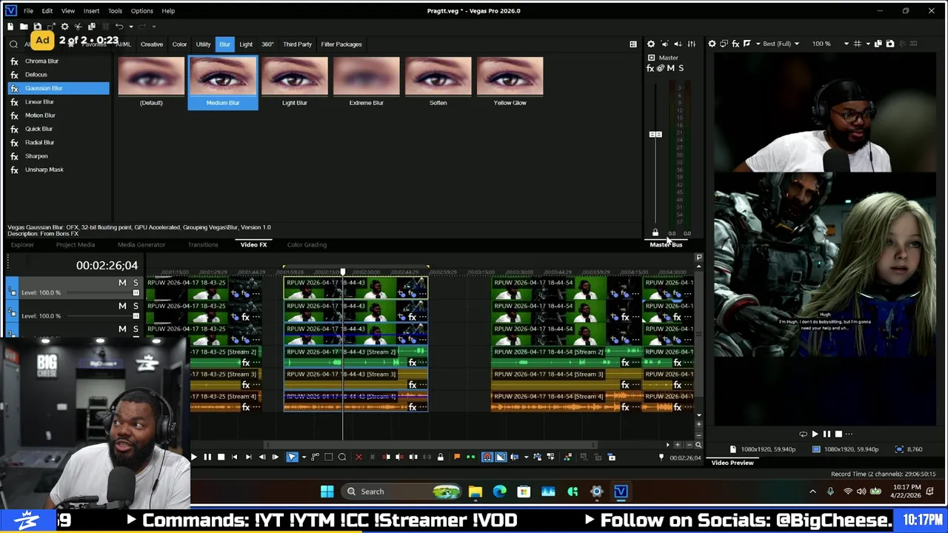Switch to the Media Generator tab
948x533 pixels.
pos(141,245)
